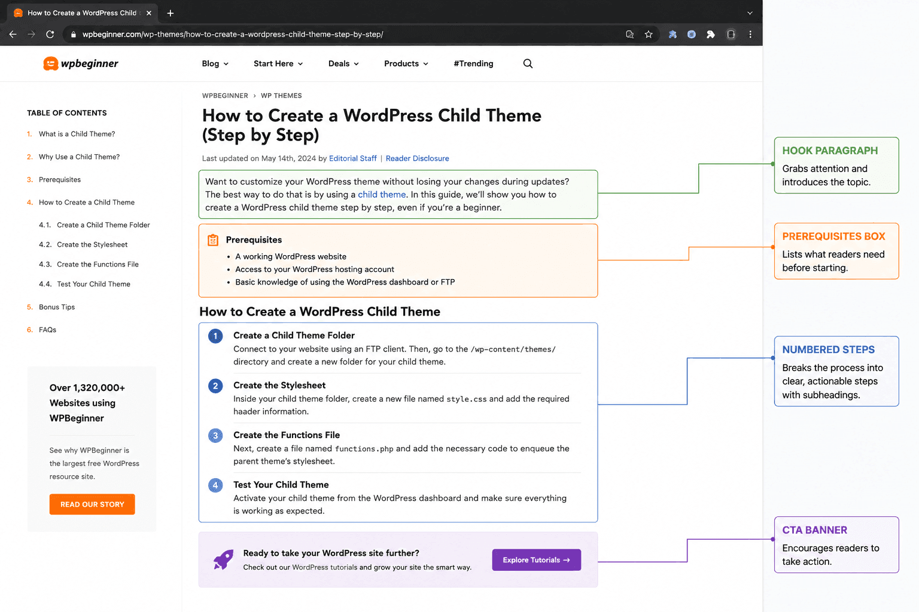Click the round blue extension icon

tap(692, 34)
